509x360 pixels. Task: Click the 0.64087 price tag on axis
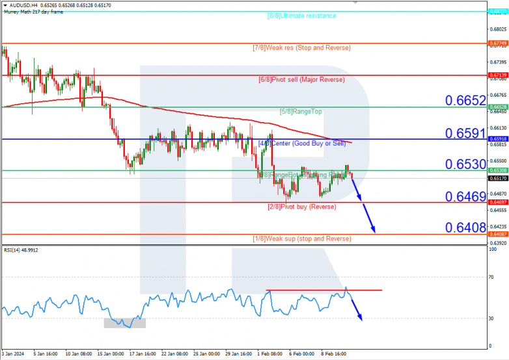(498, 234)
